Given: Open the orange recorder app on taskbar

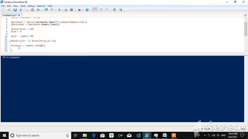Looking at the screenshot, I should (174, 136).
